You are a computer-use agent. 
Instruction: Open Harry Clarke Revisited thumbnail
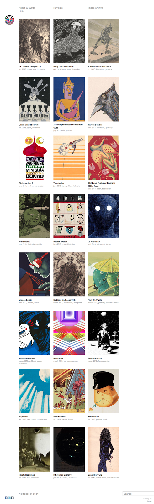pos(69,41)
